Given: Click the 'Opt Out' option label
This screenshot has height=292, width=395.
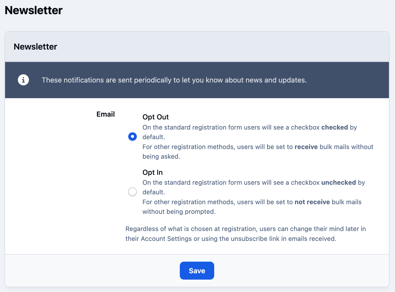Looking at the screenshot, I should coord(156,117).
